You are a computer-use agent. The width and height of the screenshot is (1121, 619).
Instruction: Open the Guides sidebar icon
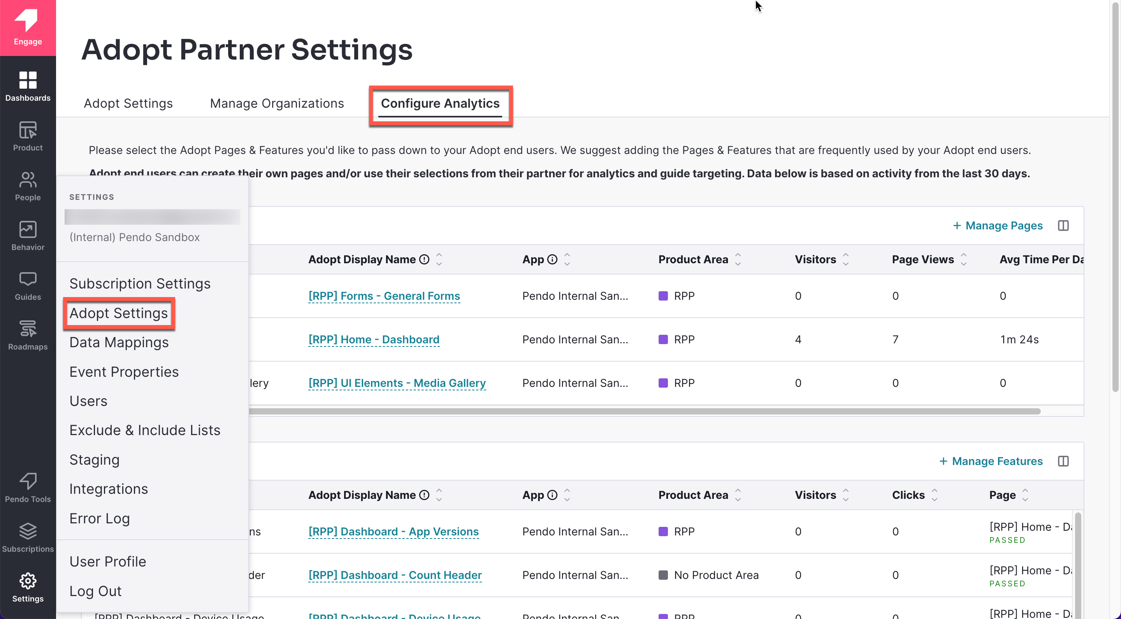click(x=28, y=286)
